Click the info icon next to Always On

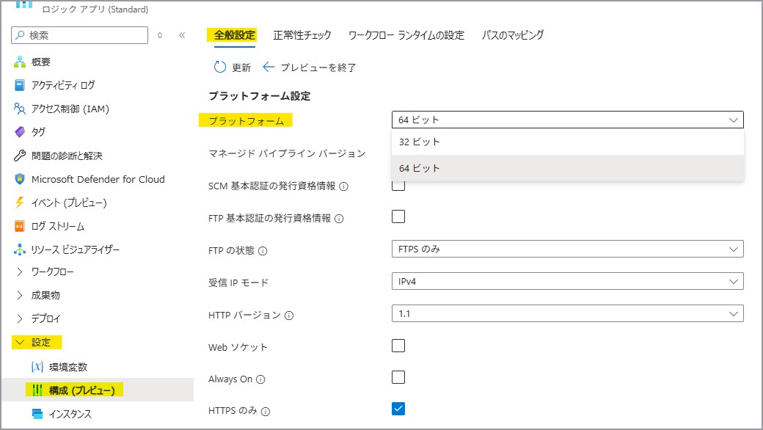pyautogui.click(x=260, y=379)
